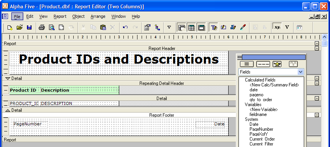Click the page layout toolbar icon
The height and width of the screenshot is (147, 330).
click(61, 28)
